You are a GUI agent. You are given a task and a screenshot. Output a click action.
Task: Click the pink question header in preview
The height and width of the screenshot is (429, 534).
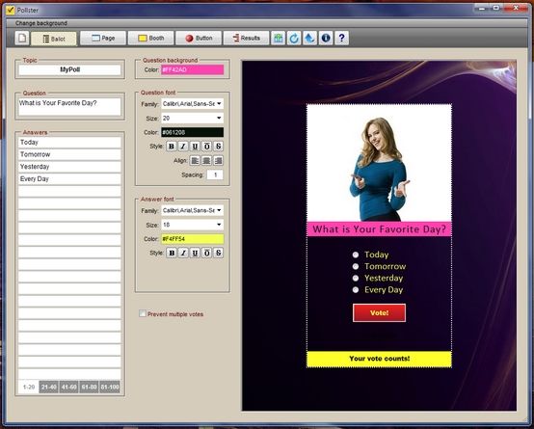point(379,229)
